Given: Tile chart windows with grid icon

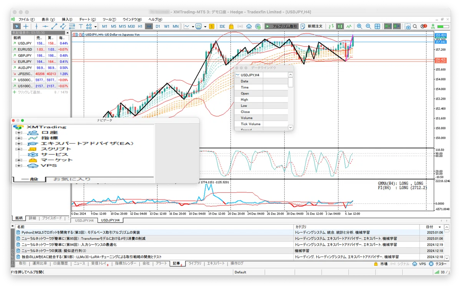Looking at the screenshot, I should pos(377,26).
